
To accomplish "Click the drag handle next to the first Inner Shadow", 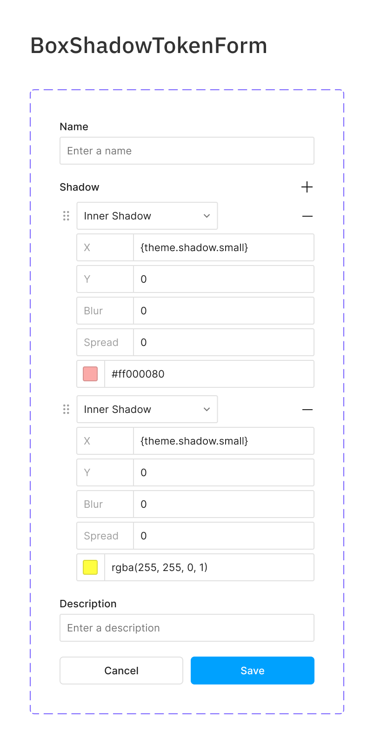I will (66, 216).
